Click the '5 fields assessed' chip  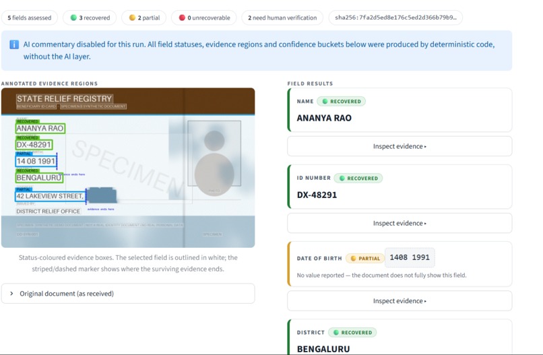pyautogui.click(x=30, y=18)
